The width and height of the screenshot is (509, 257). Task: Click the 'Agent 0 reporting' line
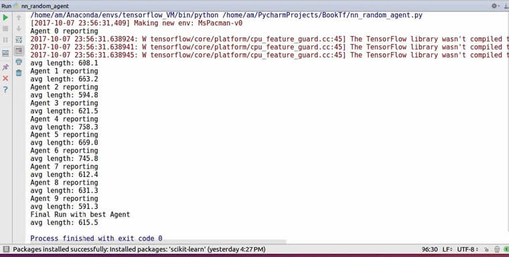coord(64,31)
